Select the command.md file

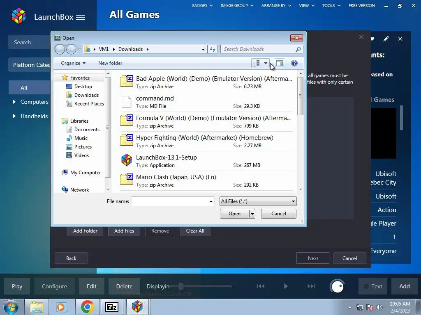(x=206, y=102)
